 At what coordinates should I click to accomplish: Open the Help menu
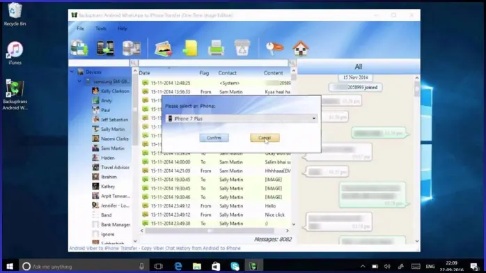point(123,29)
